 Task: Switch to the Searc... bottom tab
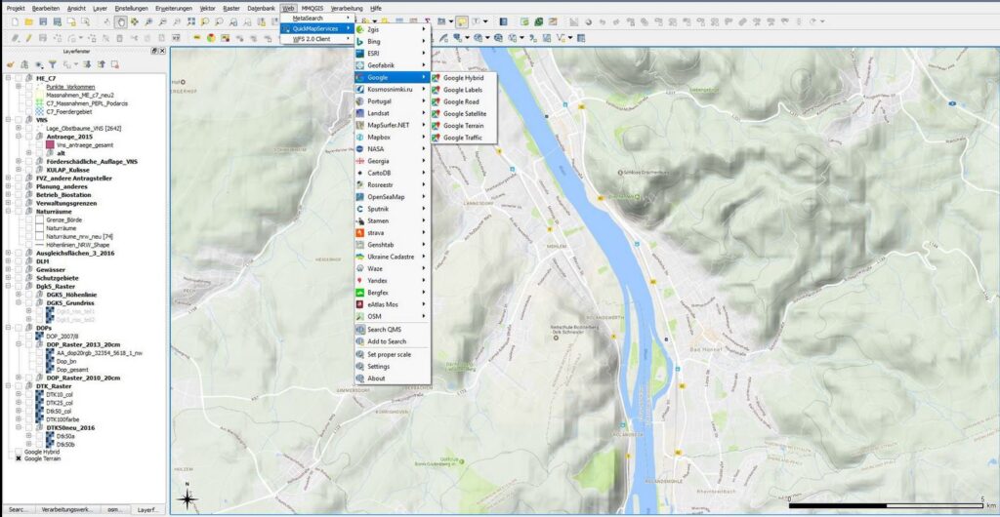coord(19,509)
